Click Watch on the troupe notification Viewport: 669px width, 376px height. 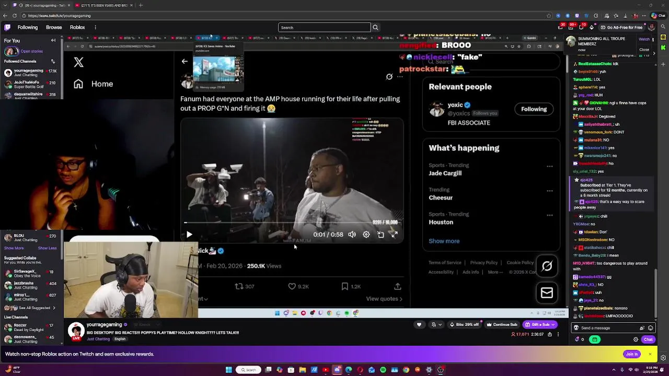coord(644,39)
